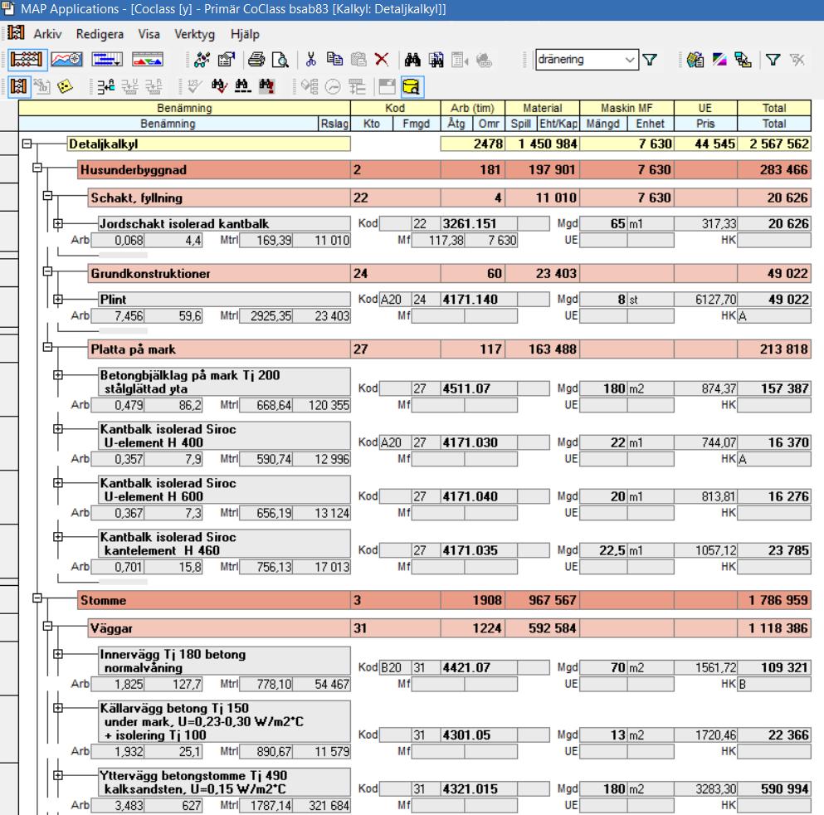Viewport: 824px width, 815px height.
Task: Click the Plint quantity field showing 8
Action: [x=603, y=300]
